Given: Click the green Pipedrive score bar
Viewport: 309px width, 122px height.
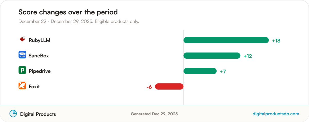Looking at the screenshot, I should [x=200, y=71].
